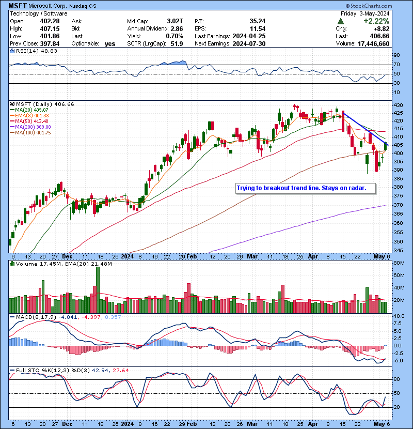413x429 pixels.
Task: Click the P/E value 35.24
Action: point(258,21)
